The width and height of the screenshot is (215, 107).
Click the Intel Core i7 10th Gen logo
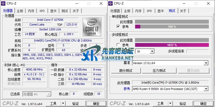coord(91,27)
